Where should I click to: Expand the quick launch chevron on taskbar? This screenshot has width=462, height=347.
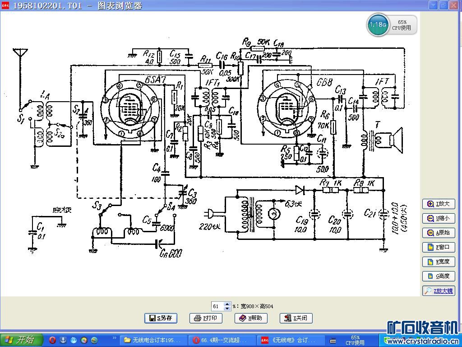(114, 338)
